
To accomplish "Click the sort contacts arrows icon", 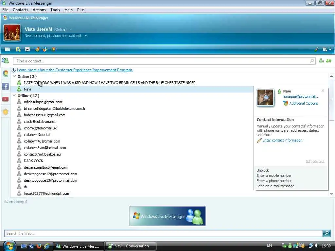I will click(x=328, y=61).
